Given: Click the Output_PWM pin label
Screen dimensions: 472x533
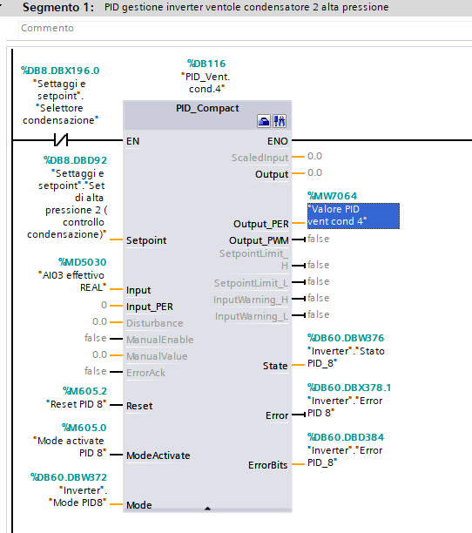Looking at the screenshot, I should (x=259, y=240).
